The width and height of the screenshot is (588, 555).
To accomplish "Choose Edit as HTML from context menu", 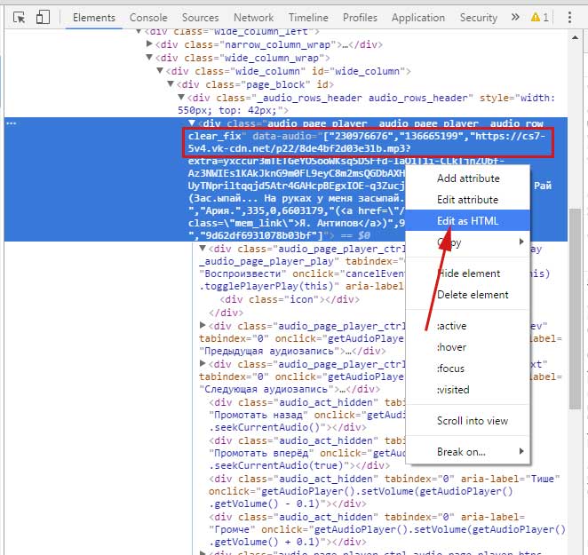I will [467, 220].
